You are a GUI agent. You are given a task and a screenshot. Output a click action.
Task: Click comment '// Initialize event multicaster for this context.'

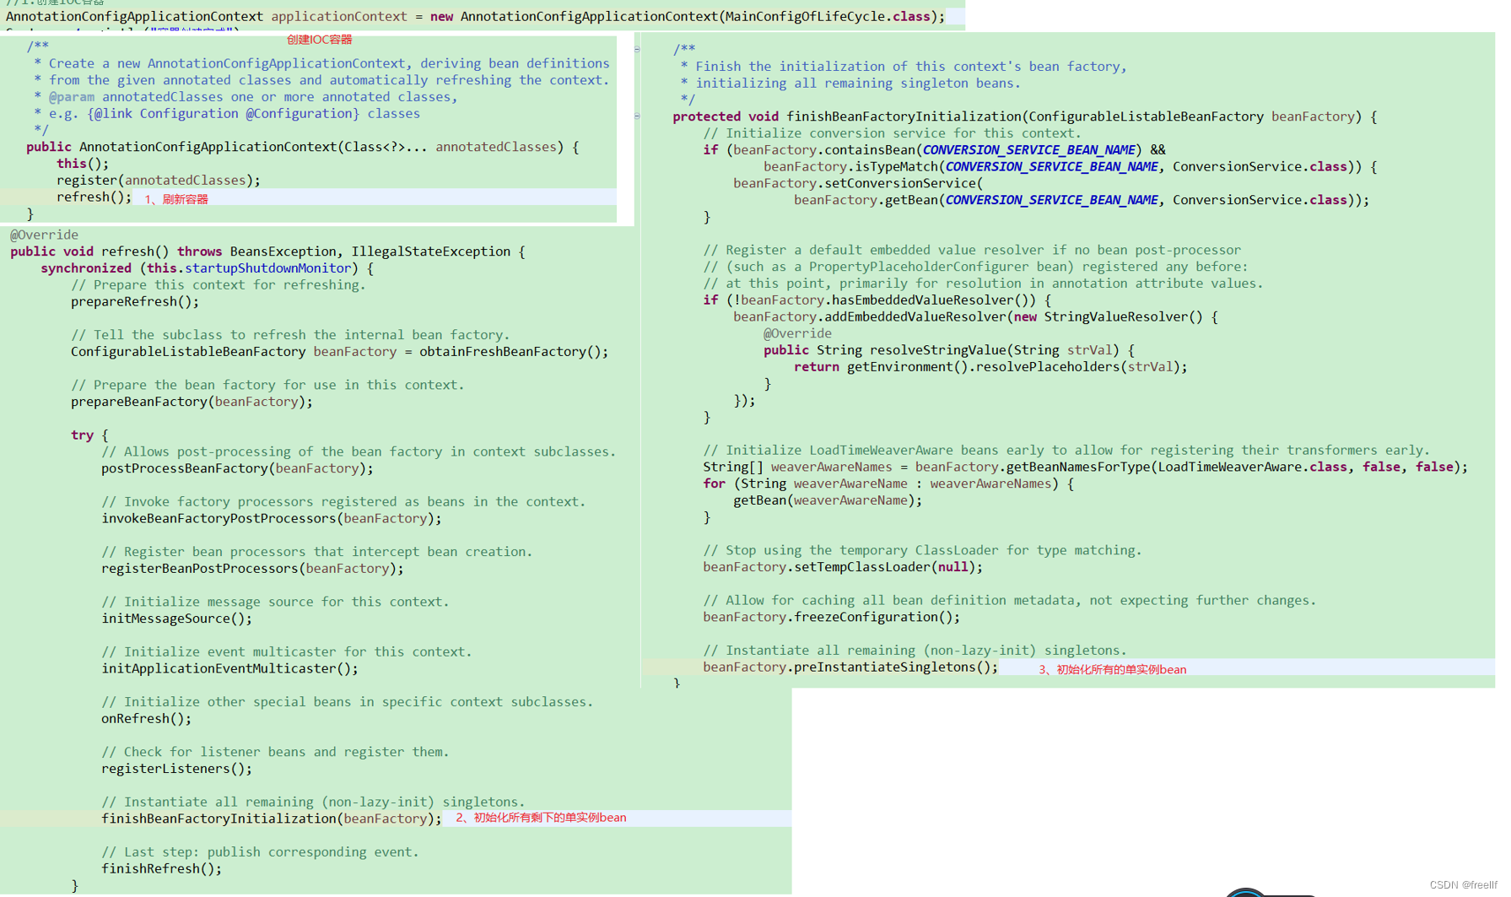pyautogui.click(x=286, y=651)
